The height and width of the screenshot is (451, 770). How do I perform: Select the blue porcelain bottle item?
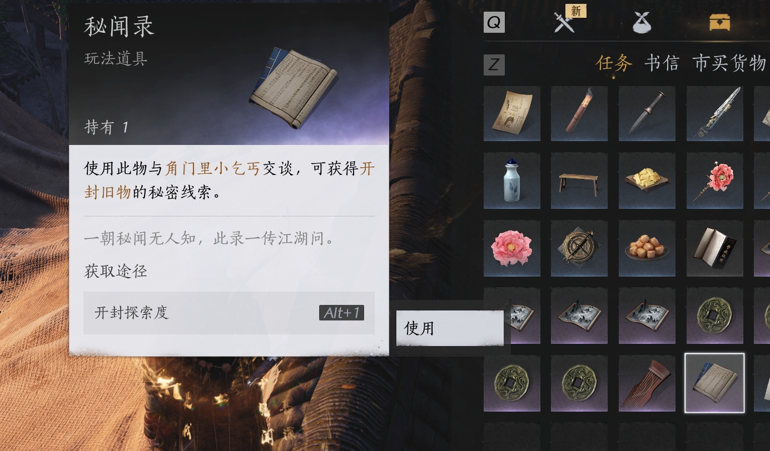[512, 181]
